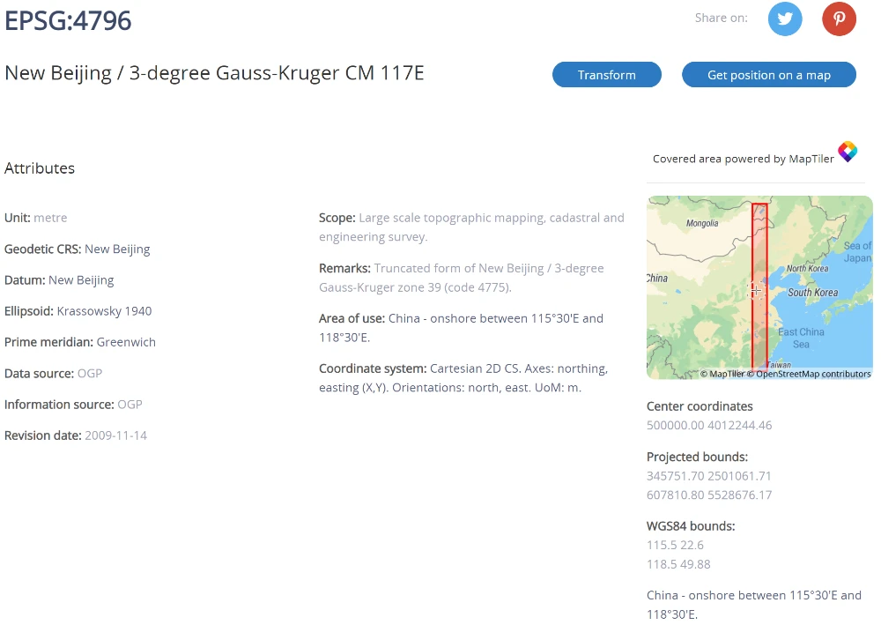Click the EPSG:4796 page heading
This screenshot has width=881, height=625.
(x=68, y=20)
